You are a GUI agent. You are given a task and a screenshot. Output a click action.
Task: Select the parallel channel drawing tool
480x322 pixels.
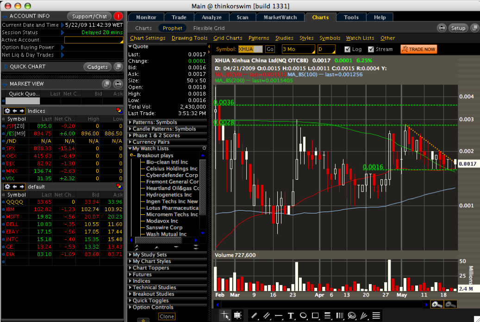(266, 316)
